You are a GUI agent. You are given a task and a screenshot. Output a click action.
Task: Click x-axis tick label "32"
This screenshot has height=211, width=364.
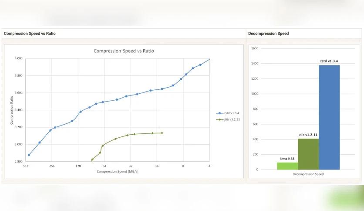point(131,166)
